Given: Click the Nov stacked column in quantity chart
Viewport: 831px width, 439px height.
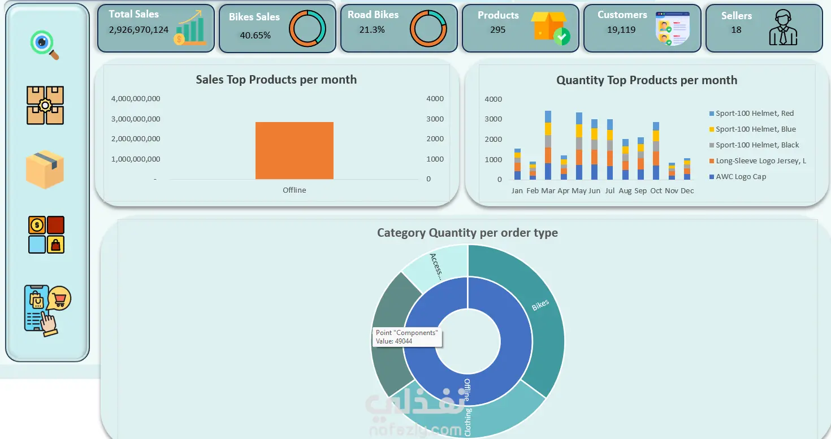Looking at the screenshot, I should coord(672,171).
